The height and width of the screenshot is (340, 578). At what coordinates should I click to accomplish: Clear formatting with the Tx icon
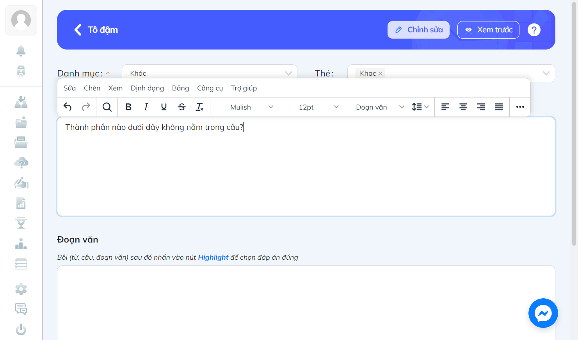coord(200,107)
